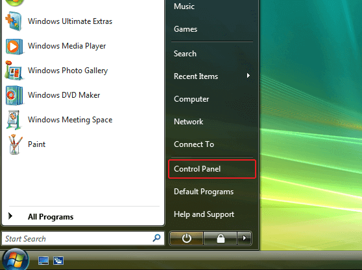Expand Recent Items submenu arrow
The width and height of the screenshot is (362, 270).
pos(248,76)
